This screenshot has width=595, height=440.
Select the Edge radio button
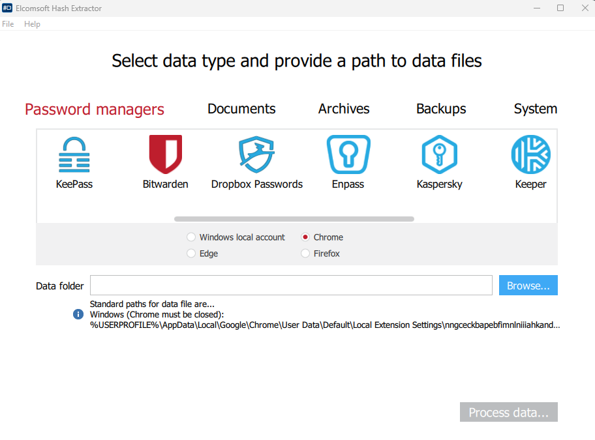tap(191, 253)
